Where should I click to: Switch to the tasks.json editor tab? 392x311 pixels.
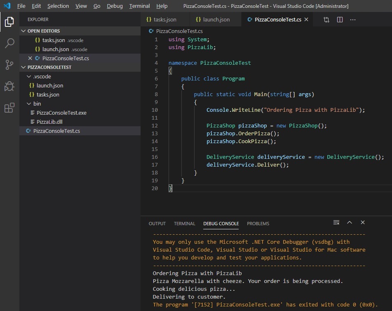tap(165, 19)
